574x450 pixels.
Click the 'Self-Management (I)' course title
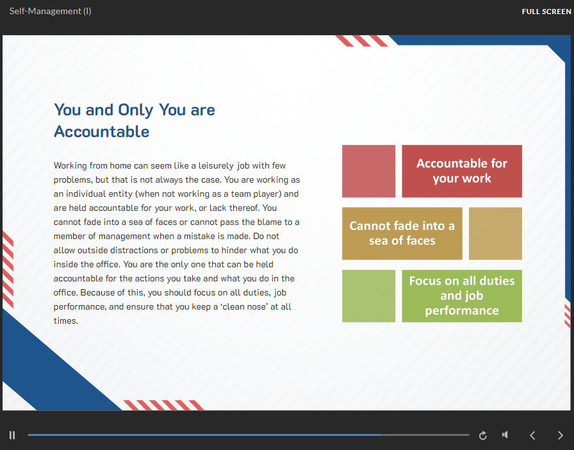click(x=50, y=12)
